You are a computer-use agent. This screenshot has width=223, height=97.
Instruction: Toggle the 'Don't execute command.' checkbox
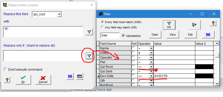[6, 70]
